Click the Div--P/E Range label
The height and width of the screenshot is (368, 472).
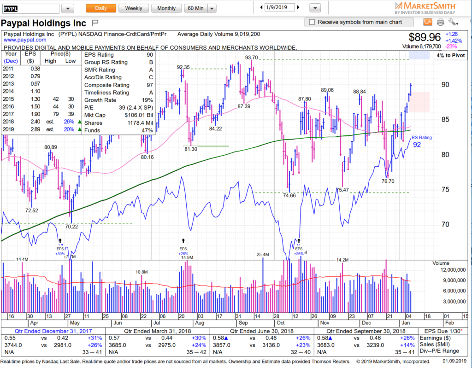tap(439, 351)
